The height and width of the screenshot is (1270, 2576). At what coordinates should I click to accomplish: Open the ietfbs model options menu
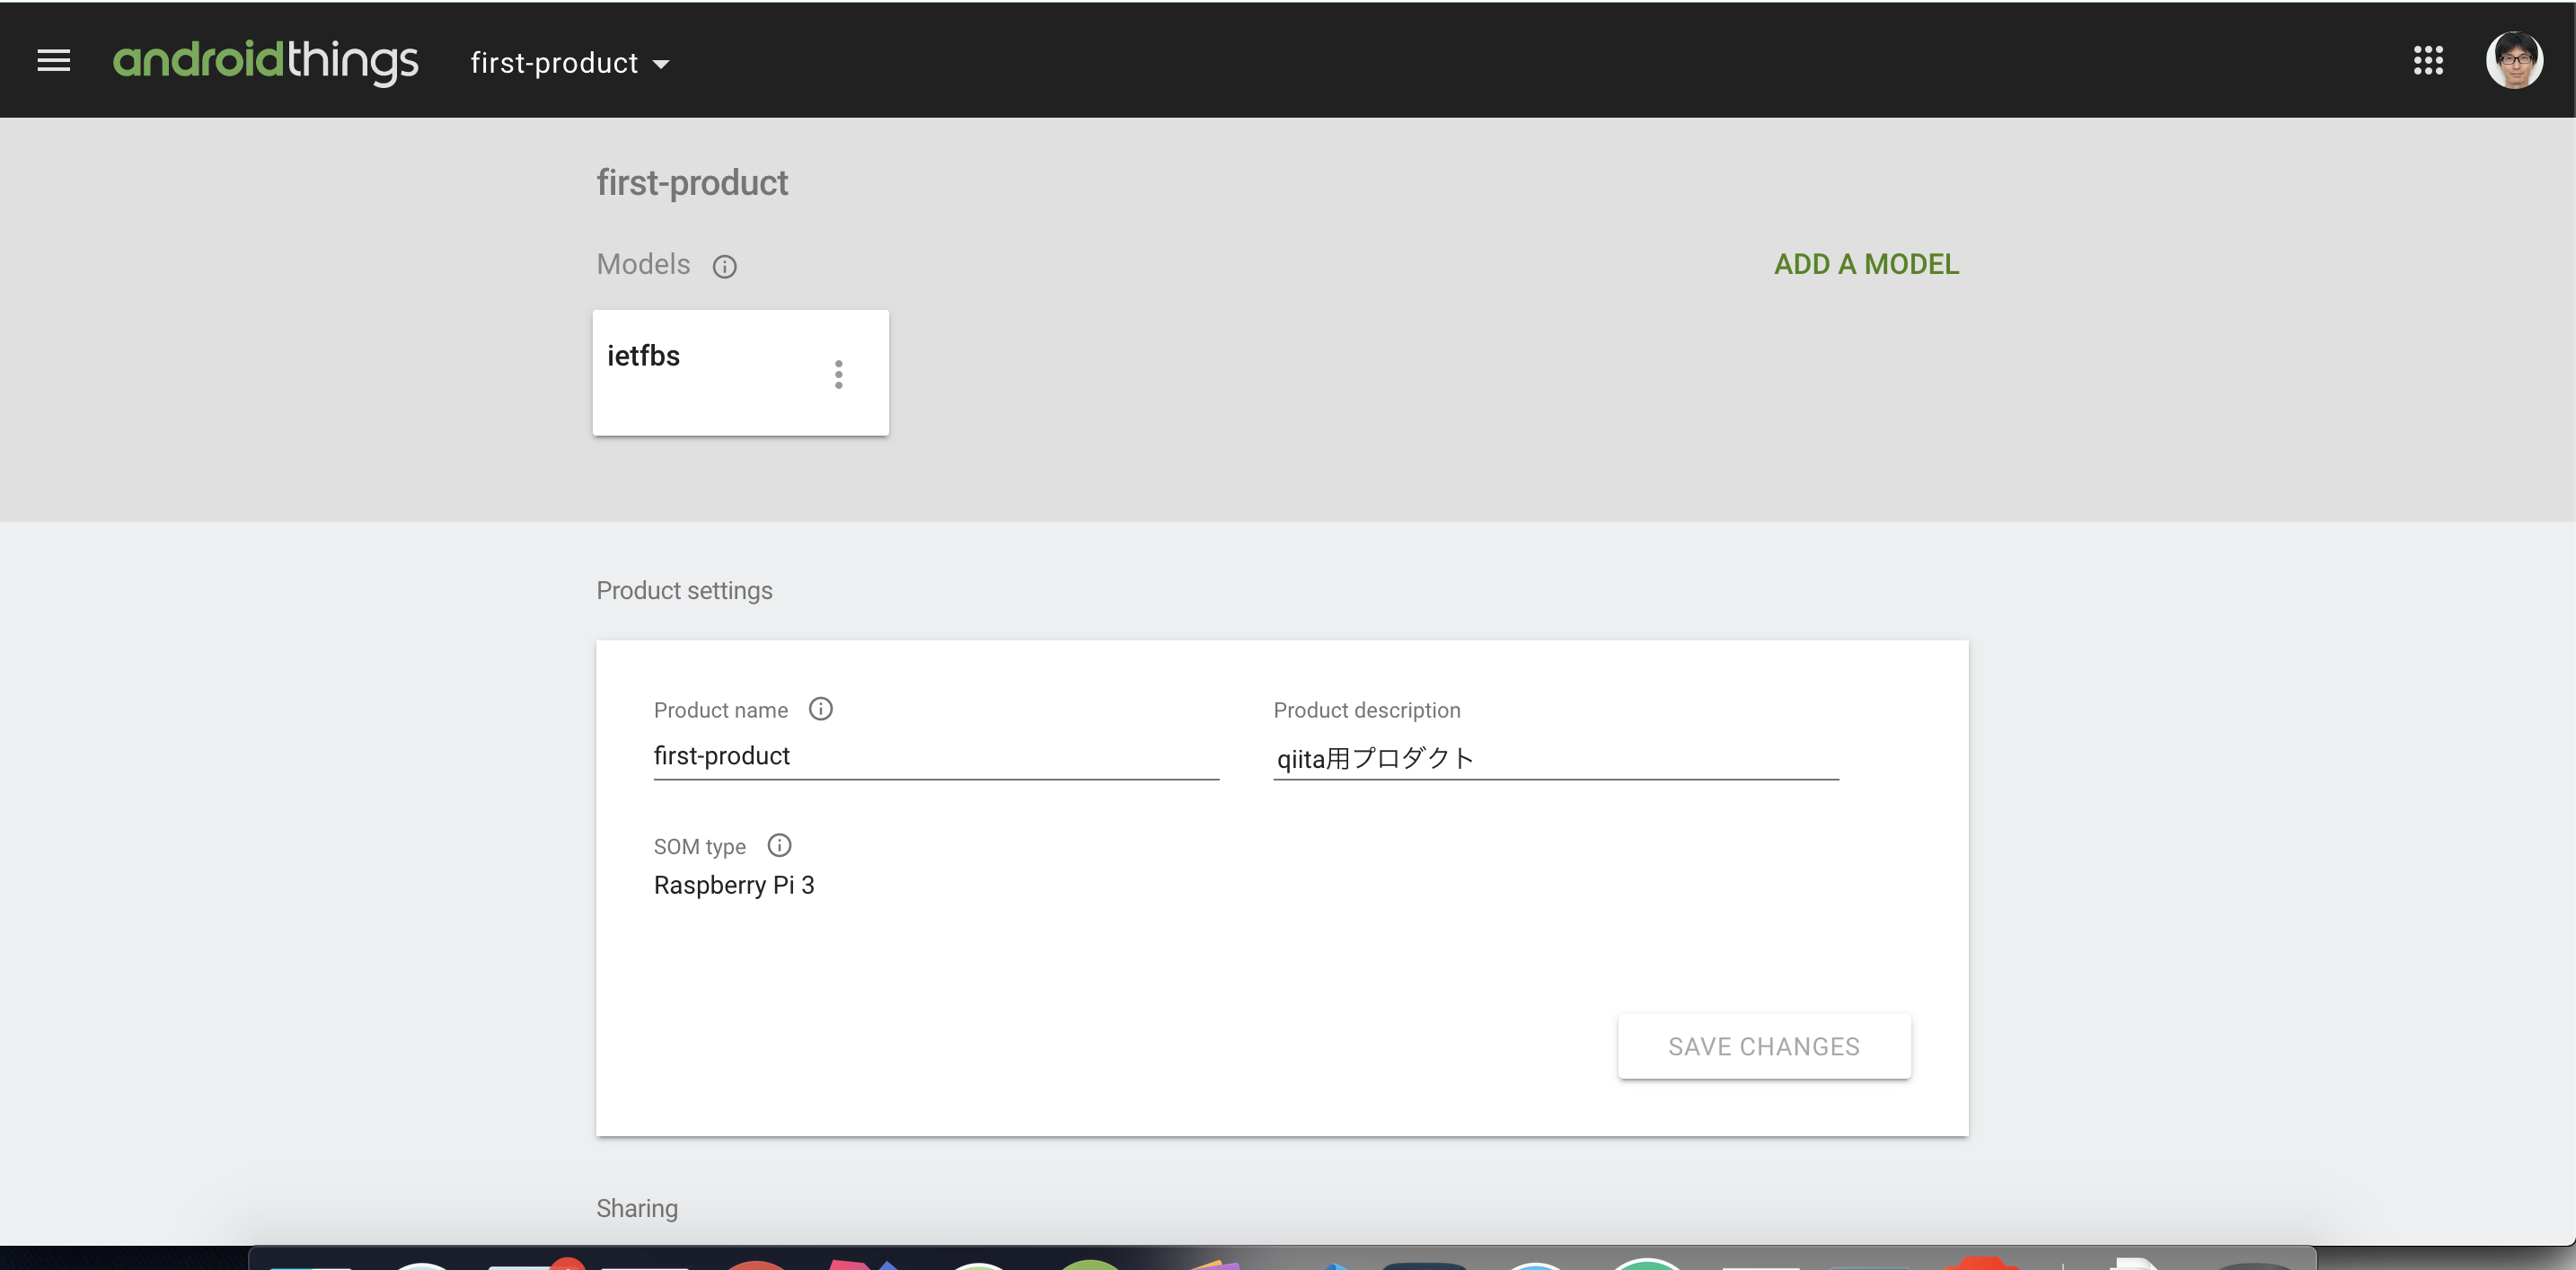tap(838, 374)
